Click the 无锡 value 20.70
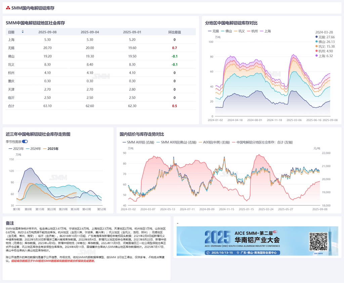Viewport: 344px width, 283px height. pyautogui.click(x=47, y=48)
